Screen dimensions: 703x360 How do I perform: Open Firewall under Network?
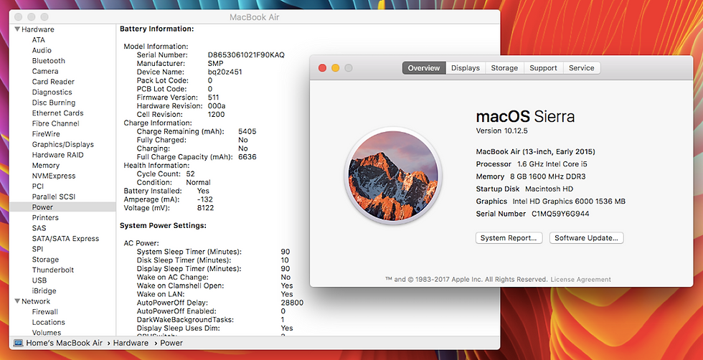point(44,311)
